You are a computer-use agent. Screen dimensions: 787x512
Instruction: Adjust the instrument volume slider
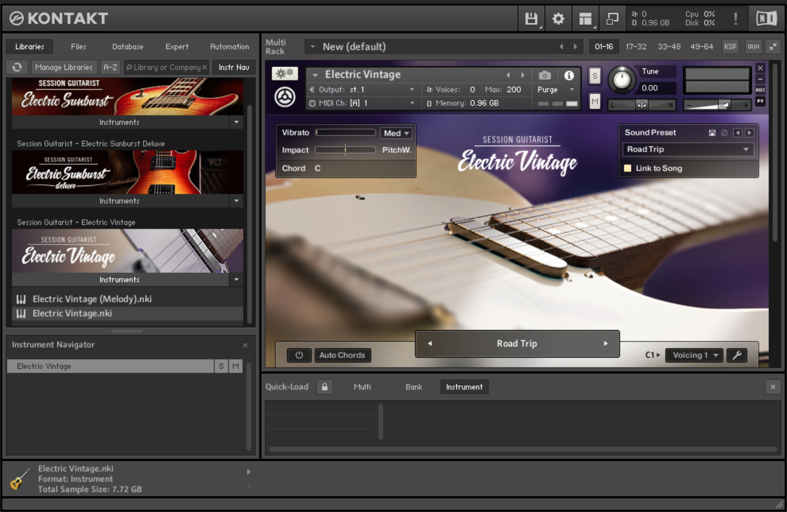pos(717,105)
